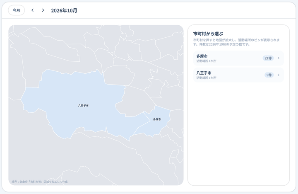Click the 今月 (this month) button
Viewport: 298px width, 194px height.
click(16, 10)
